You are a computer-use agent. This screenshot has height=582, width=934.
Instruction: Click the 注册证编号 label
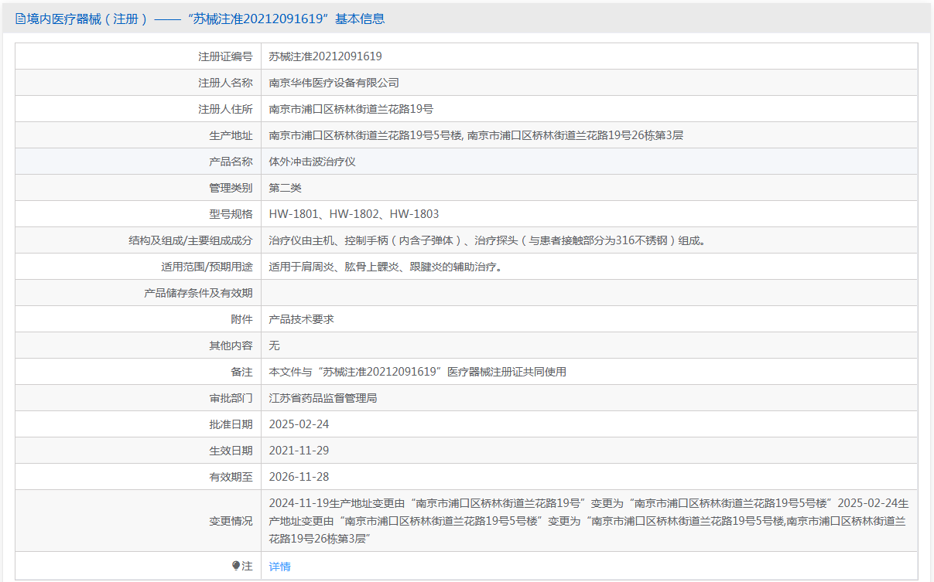(x=225, y=56)
